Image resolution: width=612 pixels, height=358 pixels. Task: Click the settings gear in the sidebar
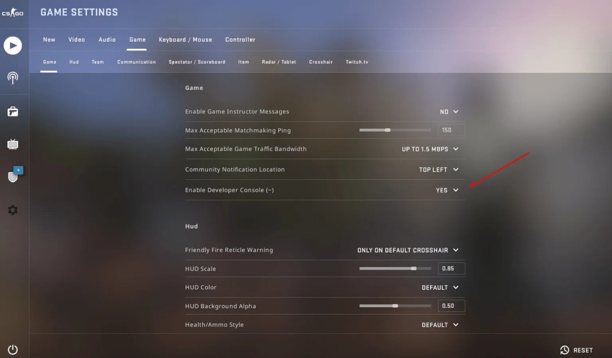[x=13, y=210]
